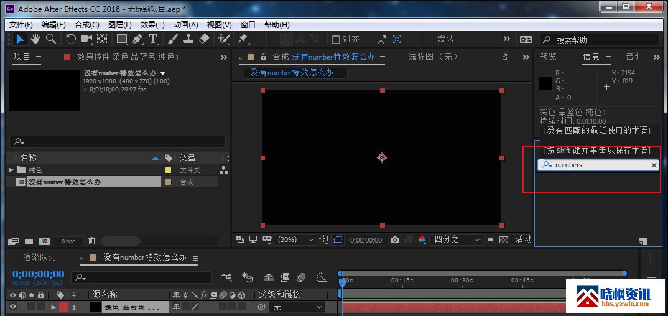Select the Unified Camera tool

click(x=86, y=39)
